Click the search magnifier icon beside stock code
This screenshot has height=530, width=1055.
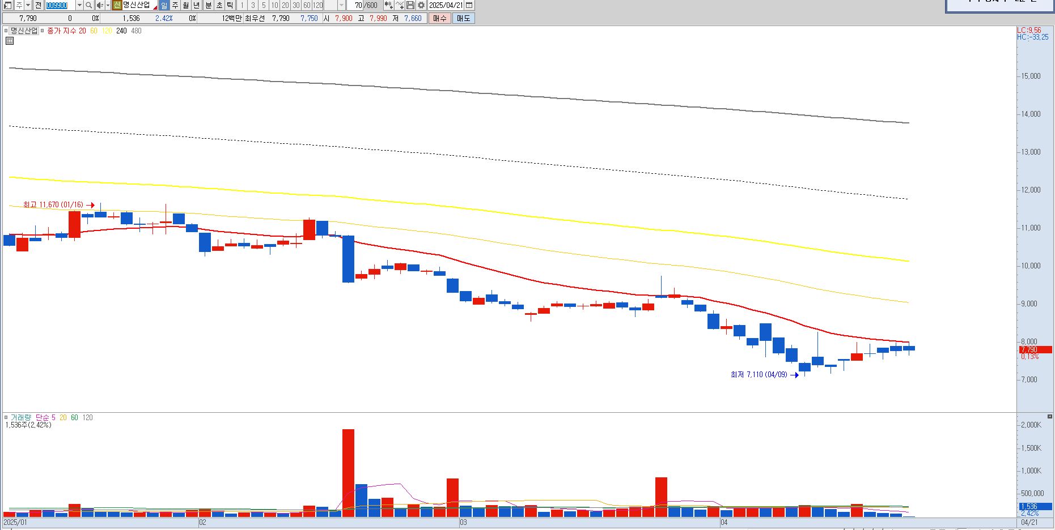88,5
